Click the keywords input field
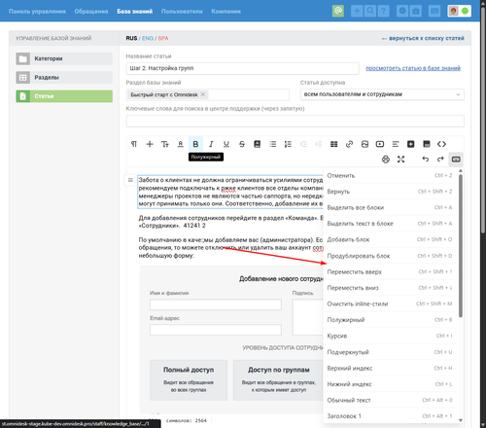 (x=295, y=121)
